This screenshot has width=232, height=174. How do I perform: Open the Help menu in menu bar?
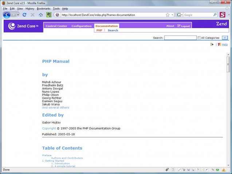click(65, 9)
